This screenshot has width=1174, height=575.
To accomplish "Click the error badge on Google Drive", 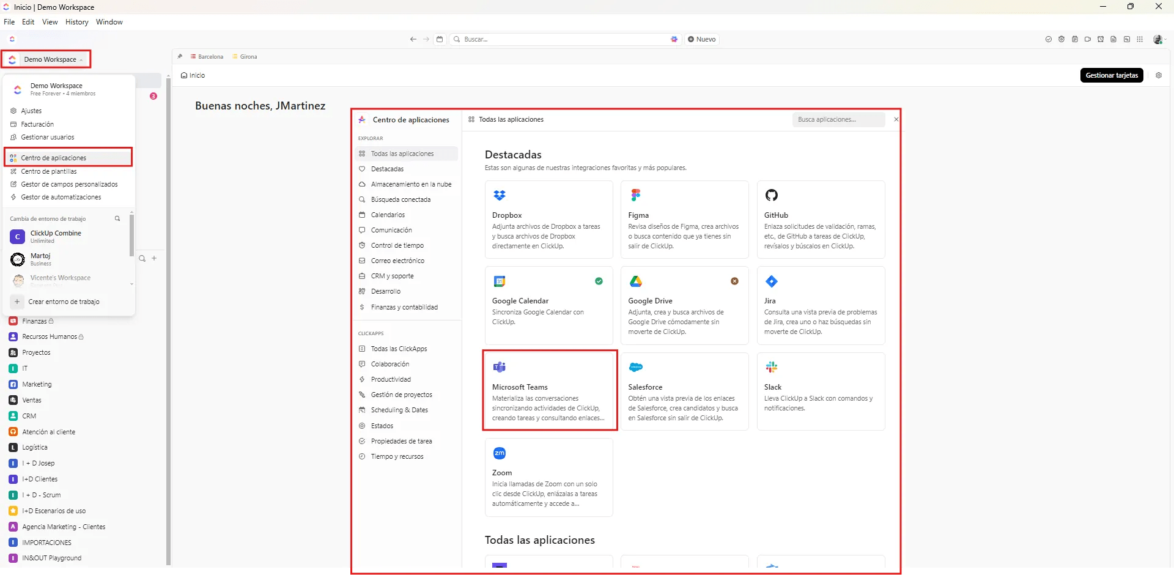I will 735,281.
